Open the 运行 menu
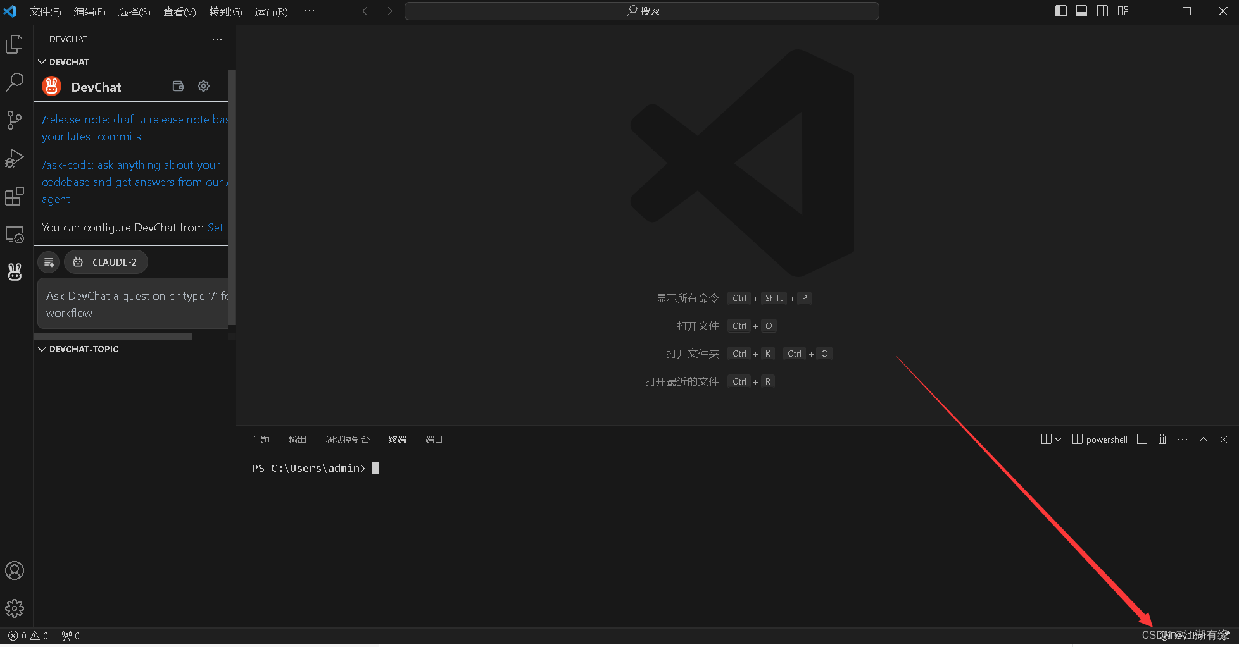The width and height of the screenshot is (1239, 647). pos(271,11)
